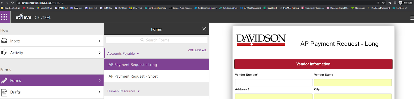Click the Address 1 field

[x=274, y=96]
